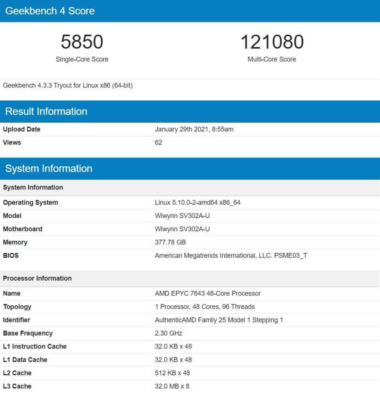Viewport: 380px width, 401px height.
Task: Click the Memory value 377.78 GB
Action: (169, 242)
